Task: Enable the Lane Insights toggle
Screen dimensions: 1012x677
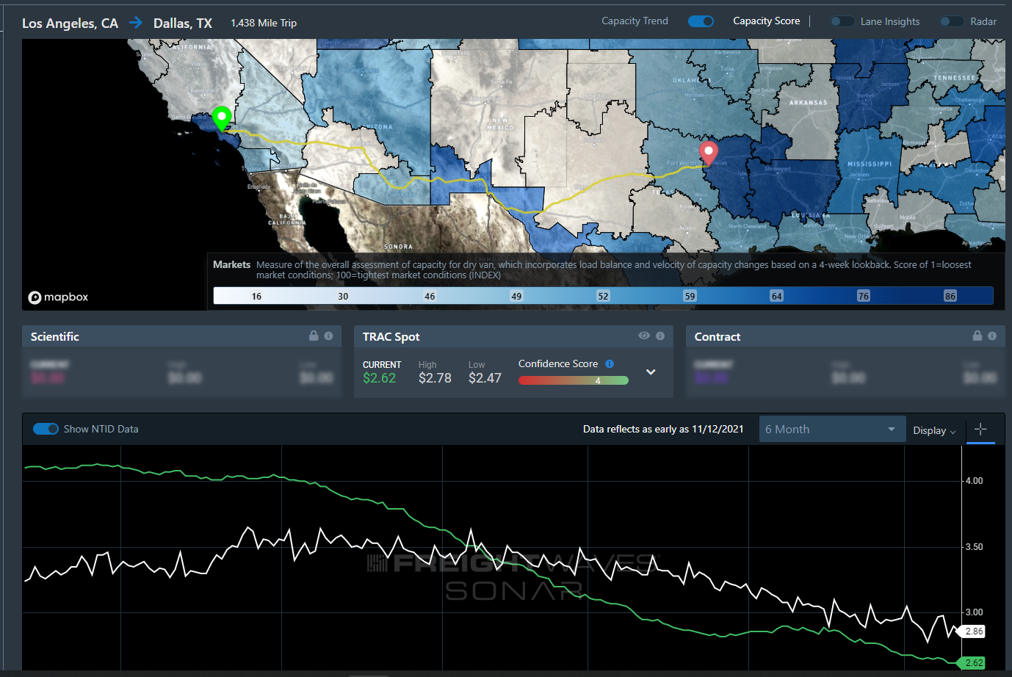Action: (x=842, y=21)
